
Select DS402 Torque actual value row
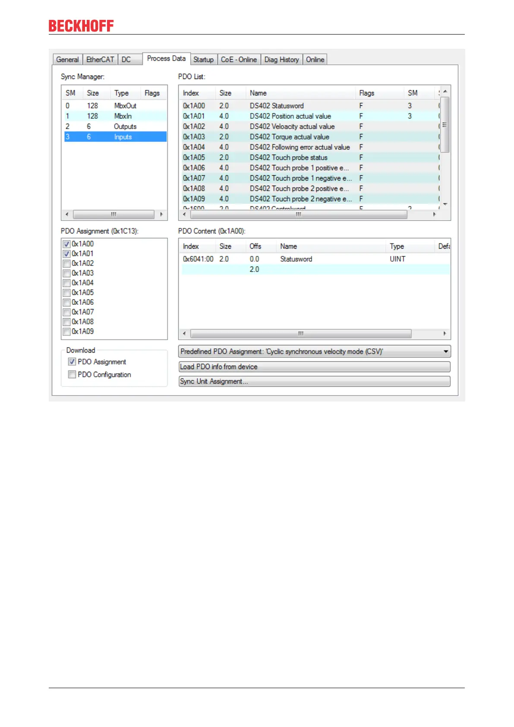289,137
